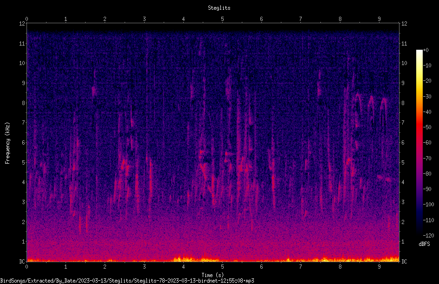Viewport: 439px width, 284px height.
Task: Click the -50 mark on the dBFS scale
Action: tap(427, 127)
